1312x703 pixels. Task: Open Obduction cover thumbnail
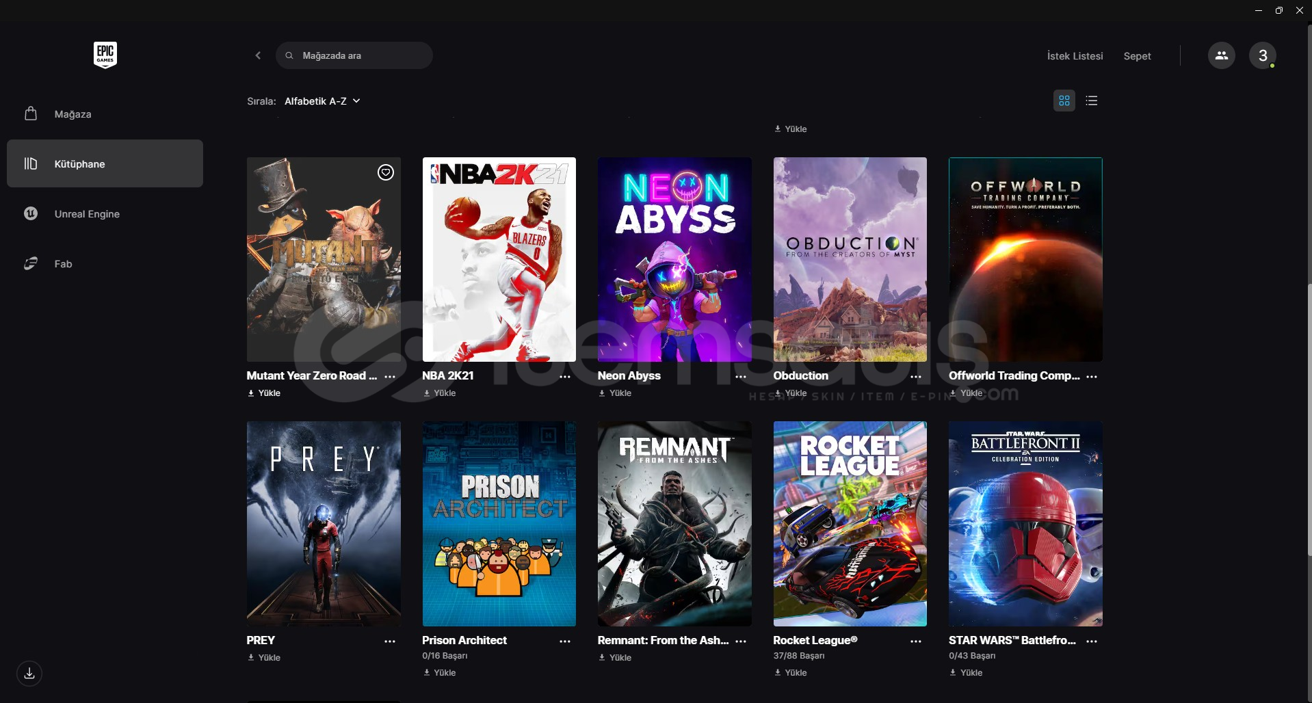(x=850, y=259)
